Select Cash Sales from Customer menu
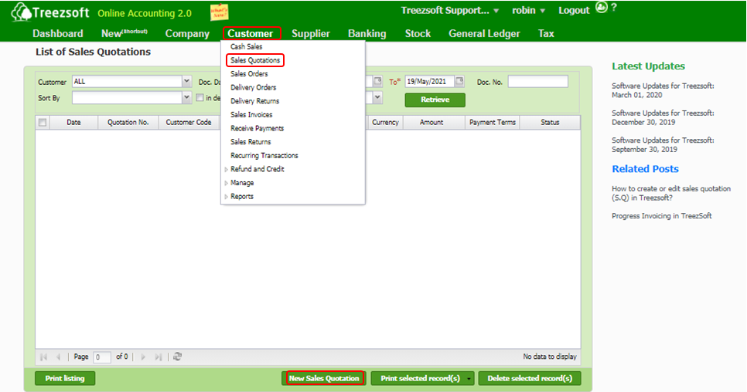The height and width of the screenshot is (392, 747). click(247, 46)
